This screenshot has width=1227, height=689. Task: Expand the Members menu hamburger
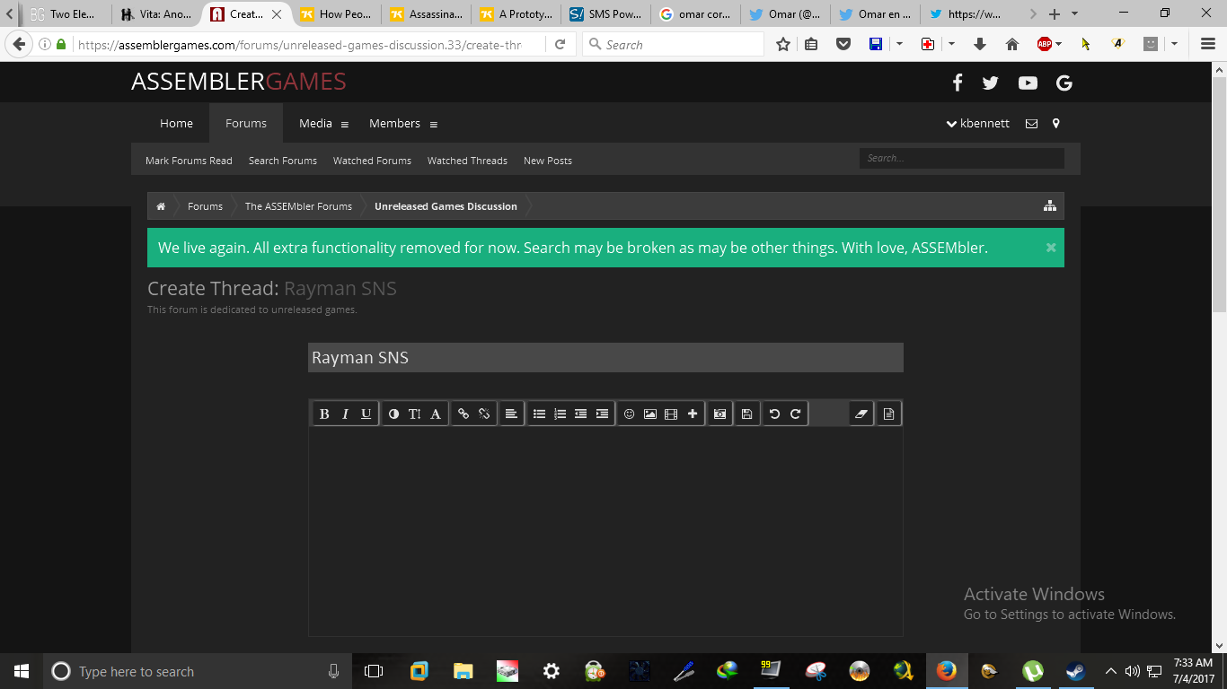pos(434,125)
